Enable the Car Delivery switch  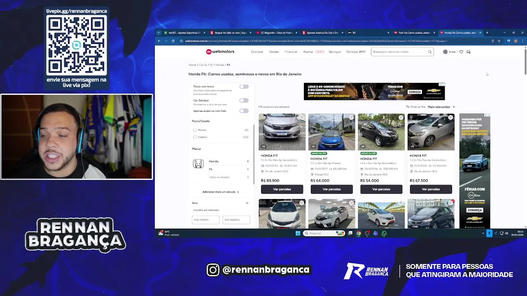[244, 100]
